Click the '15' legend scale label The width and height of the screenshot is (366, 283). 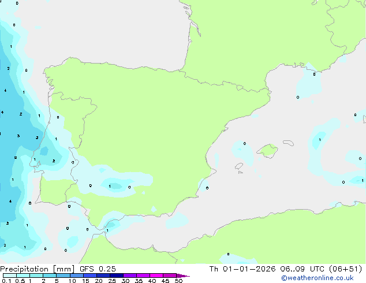[x=85, y=281]
